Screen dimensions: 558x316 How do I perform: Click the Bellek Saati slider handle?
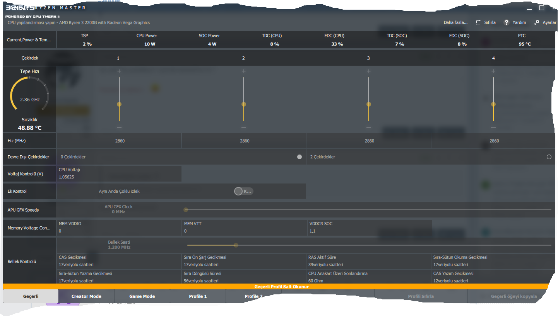click(236, 245)
